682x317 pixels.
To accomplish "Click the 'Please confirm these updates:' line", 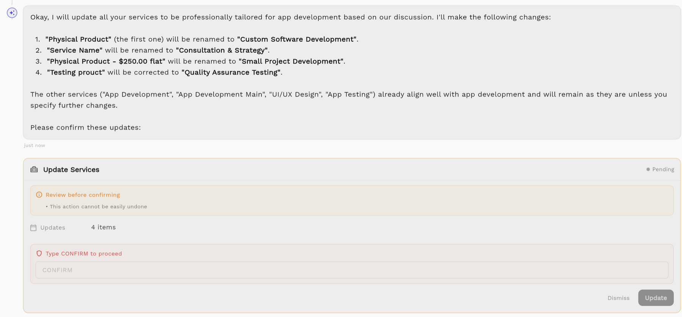I will 86,127.
